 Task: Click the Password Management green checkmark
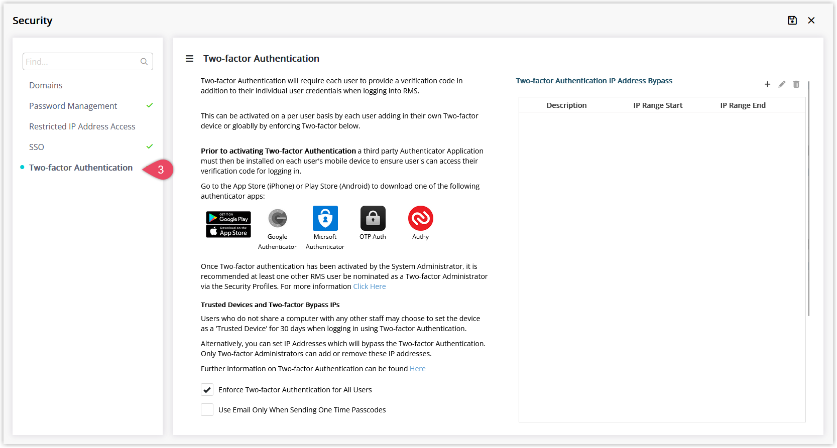point(150,105)
